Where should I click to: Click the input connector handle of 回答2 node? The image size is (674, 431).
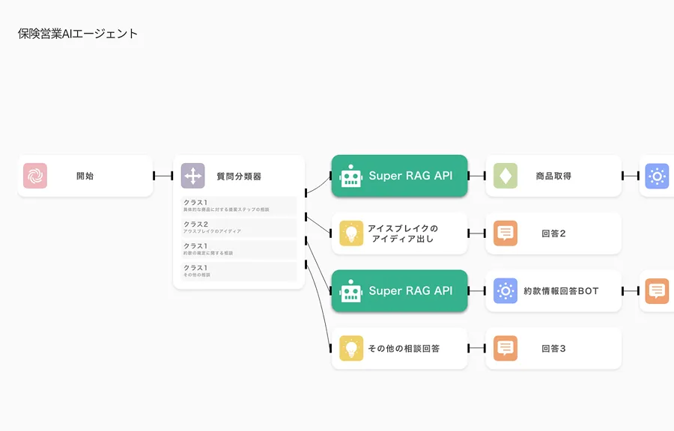coord(485,233)
